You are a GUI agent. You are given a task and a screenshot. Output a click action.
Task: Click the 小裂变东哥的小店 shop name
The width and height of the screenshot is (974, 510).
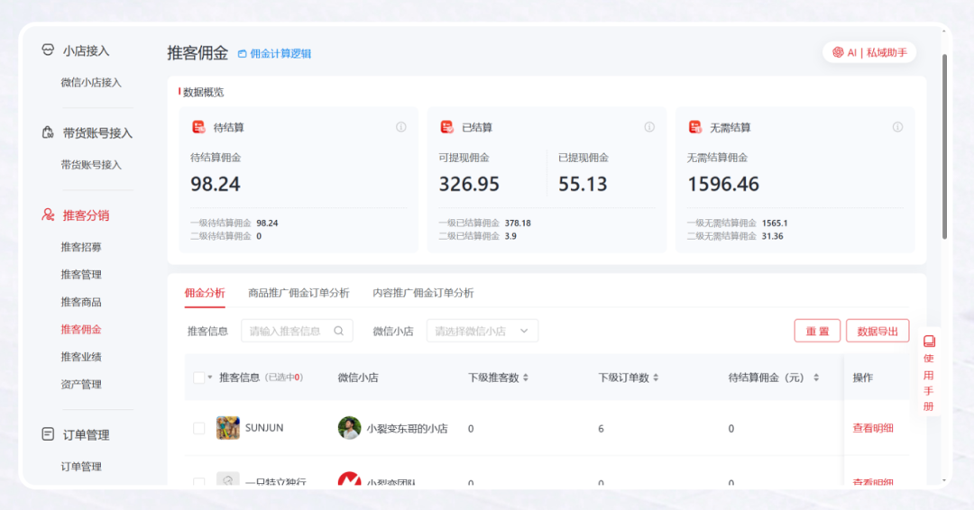[407, 428]
